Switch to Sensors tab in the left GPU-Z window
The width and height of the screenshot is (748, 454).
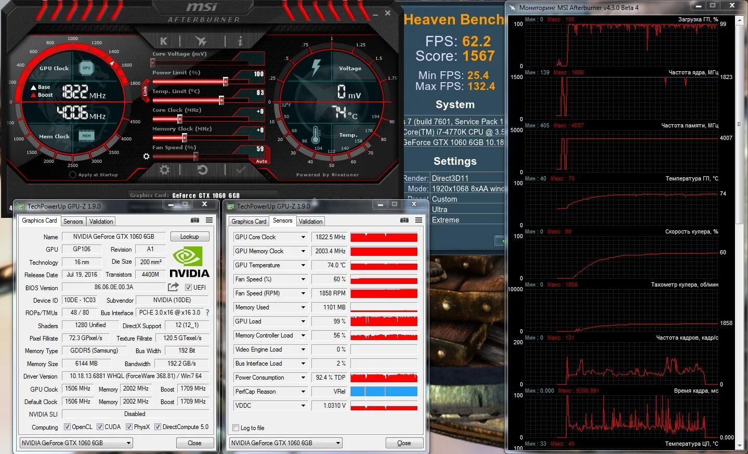pyautogui.click(x=73, y=222)
